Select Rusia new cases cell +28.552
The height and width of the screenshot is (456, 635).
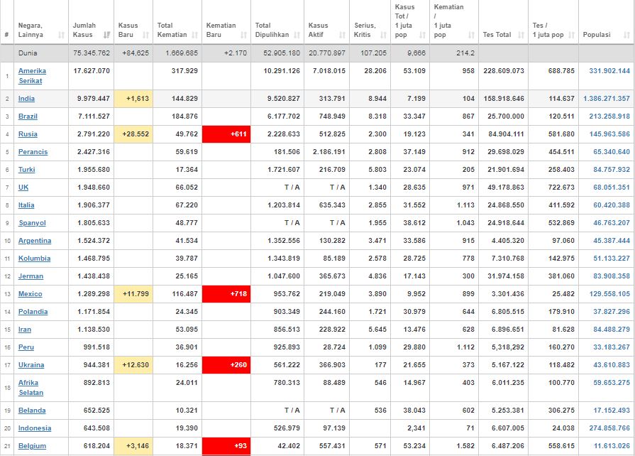[133, 134]
